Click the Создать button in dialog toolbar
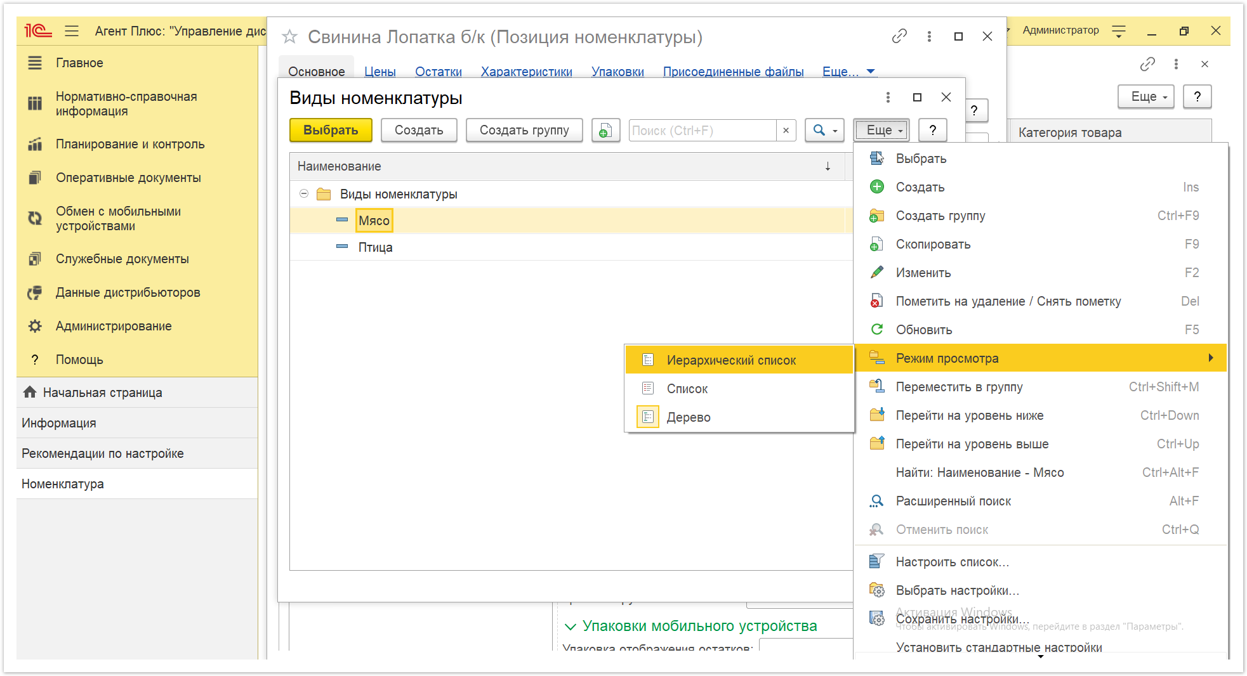1247x676 pixels. point(419,130)
